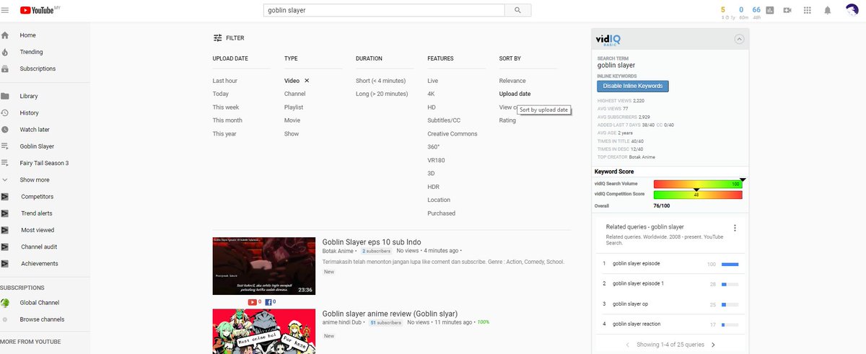Open the notifications bell
This screenshot has width=866, height=354.
[828, 10]
